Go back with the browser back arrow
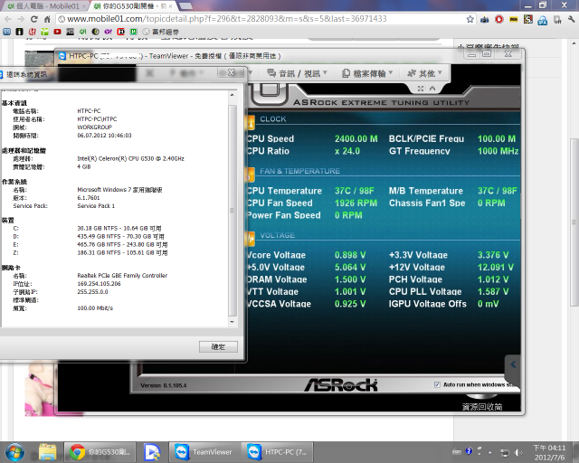The image size is (579, 463). pyautogui.click(x=8, y=19)
